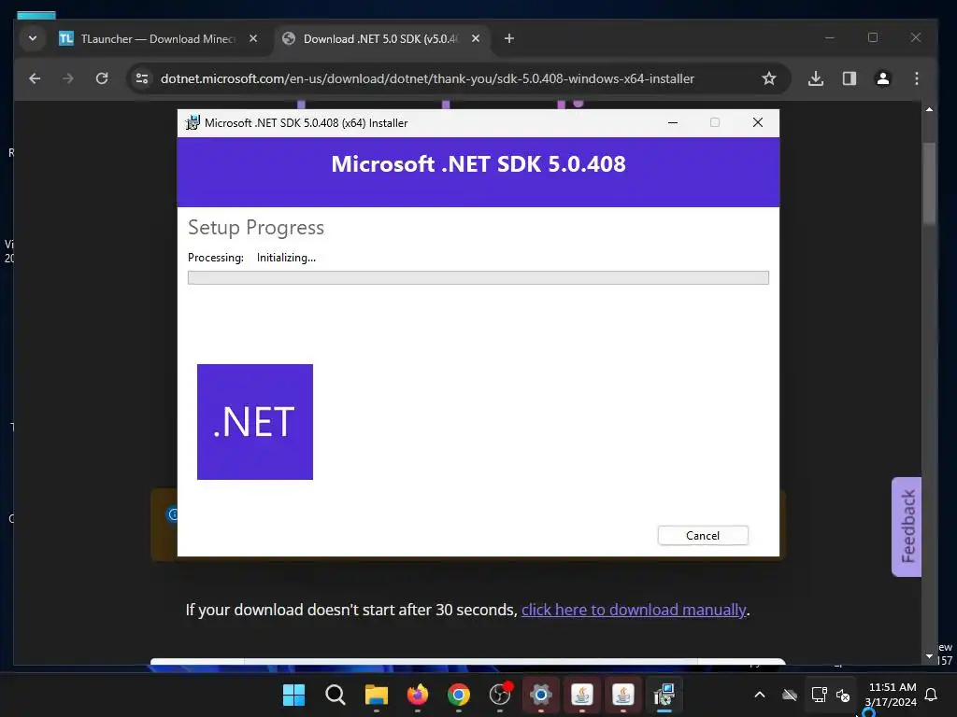The image size is (957, 717).
Task: Reload the current page
Action: pyautogui.click(x=102, y=78)
